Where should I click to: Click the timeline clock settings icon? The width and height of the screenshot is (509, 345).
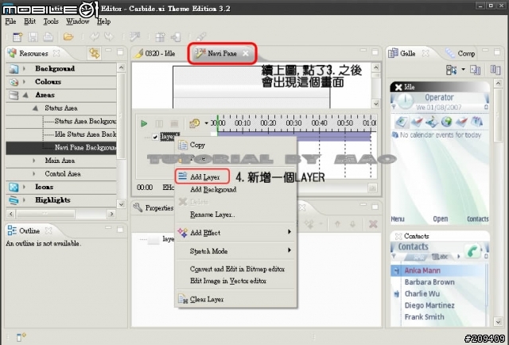tap(194, 123)
